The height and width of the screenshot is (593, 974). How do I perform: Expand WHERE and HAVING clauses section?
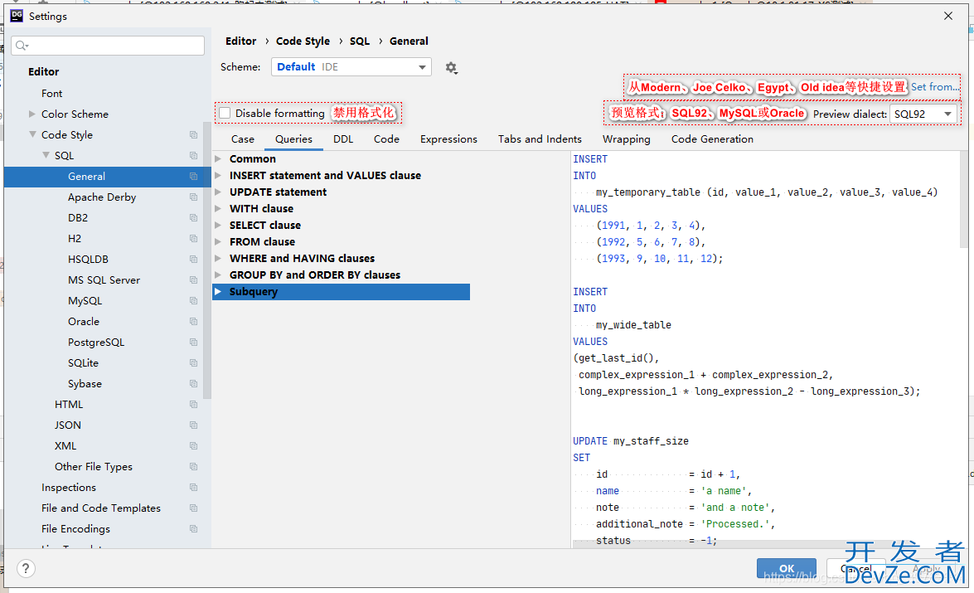218,259
